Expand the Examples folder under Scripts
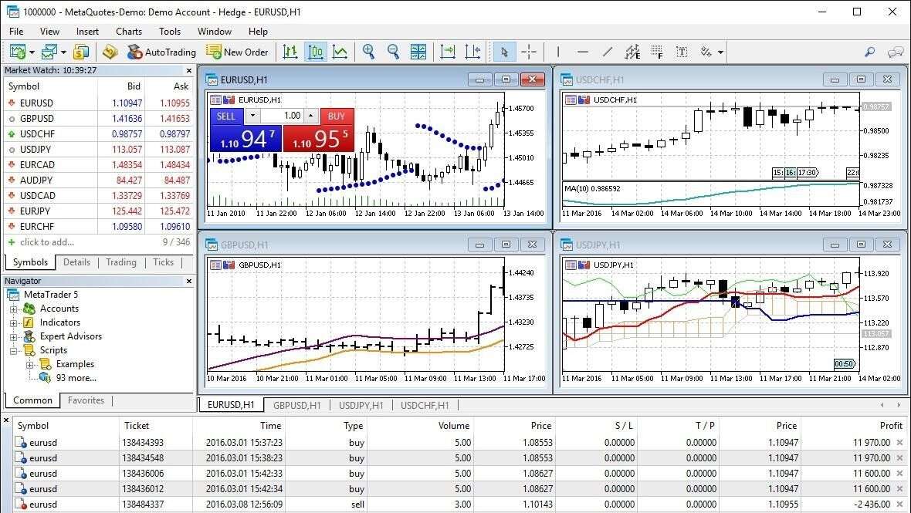This screenshot has height=513, width=911. point(29,365)
